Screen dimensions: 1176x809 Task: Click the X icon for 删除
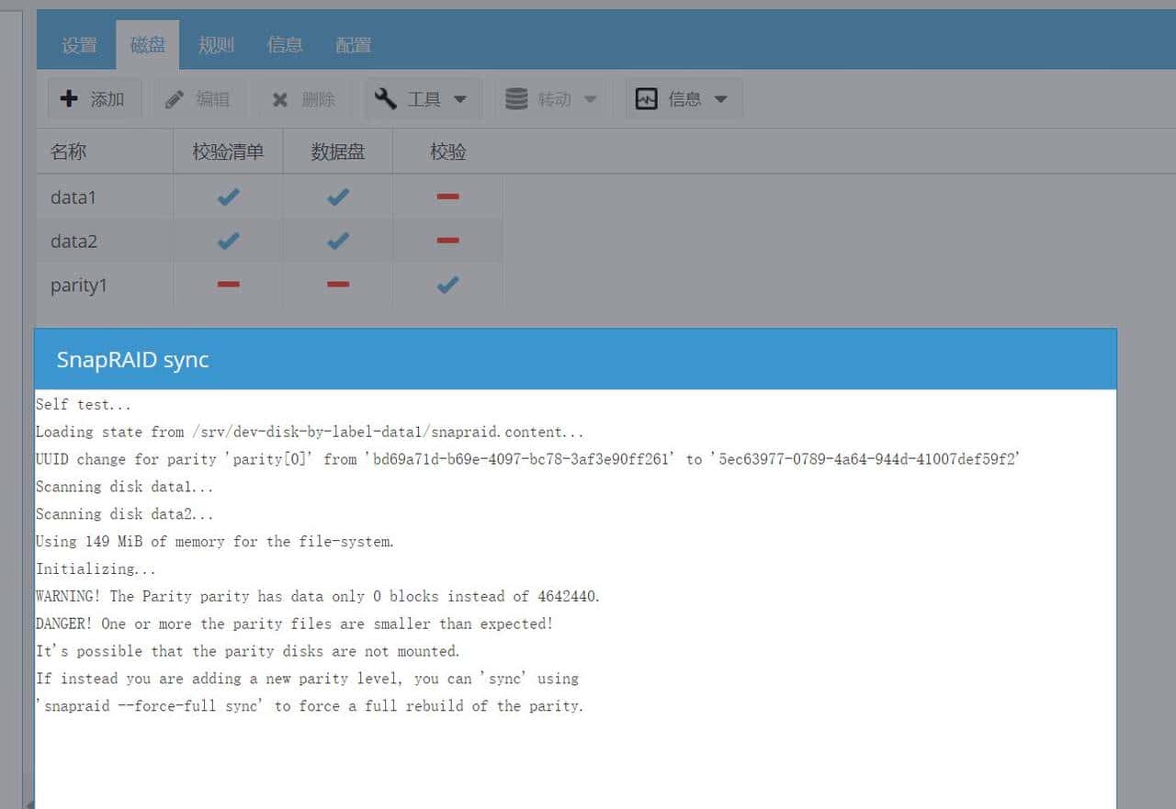(x=280, y=99)
